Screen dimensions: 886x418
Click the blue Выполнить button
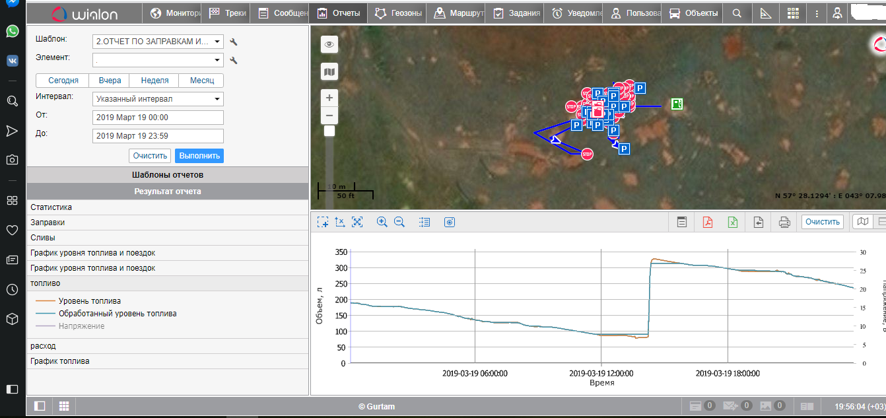pos(199,156)
